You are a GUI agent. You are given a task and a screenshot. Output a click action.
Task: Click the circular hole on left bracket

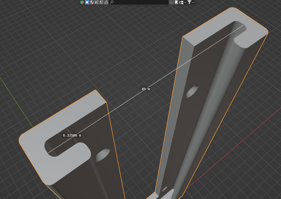(103, 155)
